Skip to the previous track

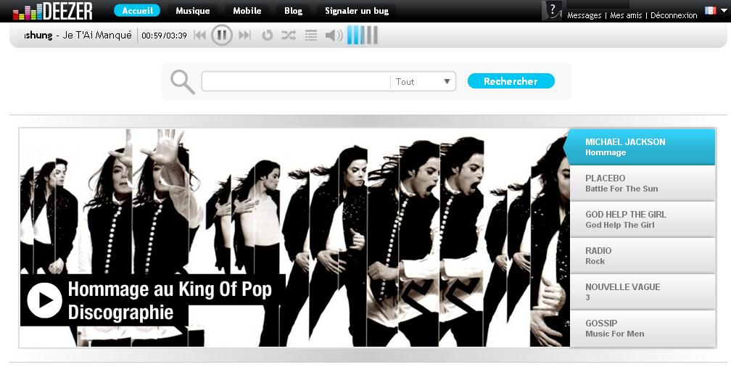point(200,35)
